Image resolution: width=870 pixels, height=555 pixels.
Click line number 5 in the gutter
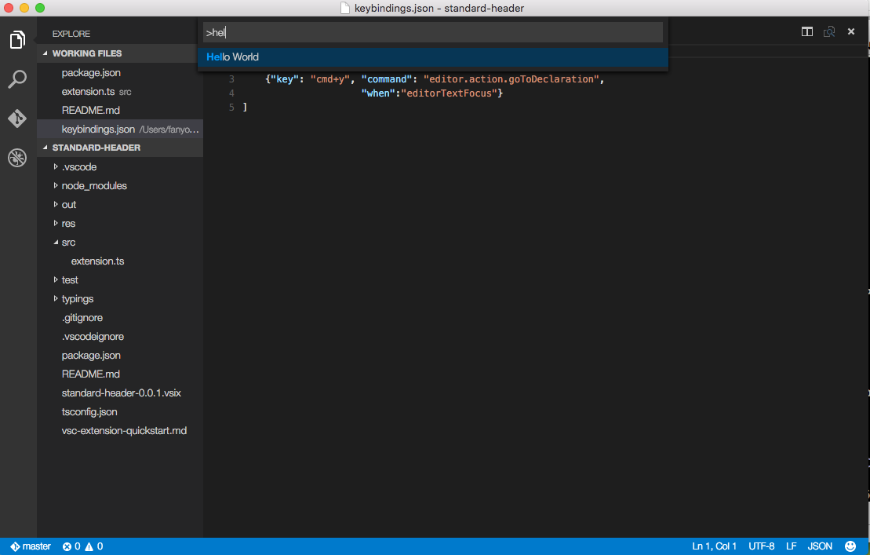pos(231,107)
